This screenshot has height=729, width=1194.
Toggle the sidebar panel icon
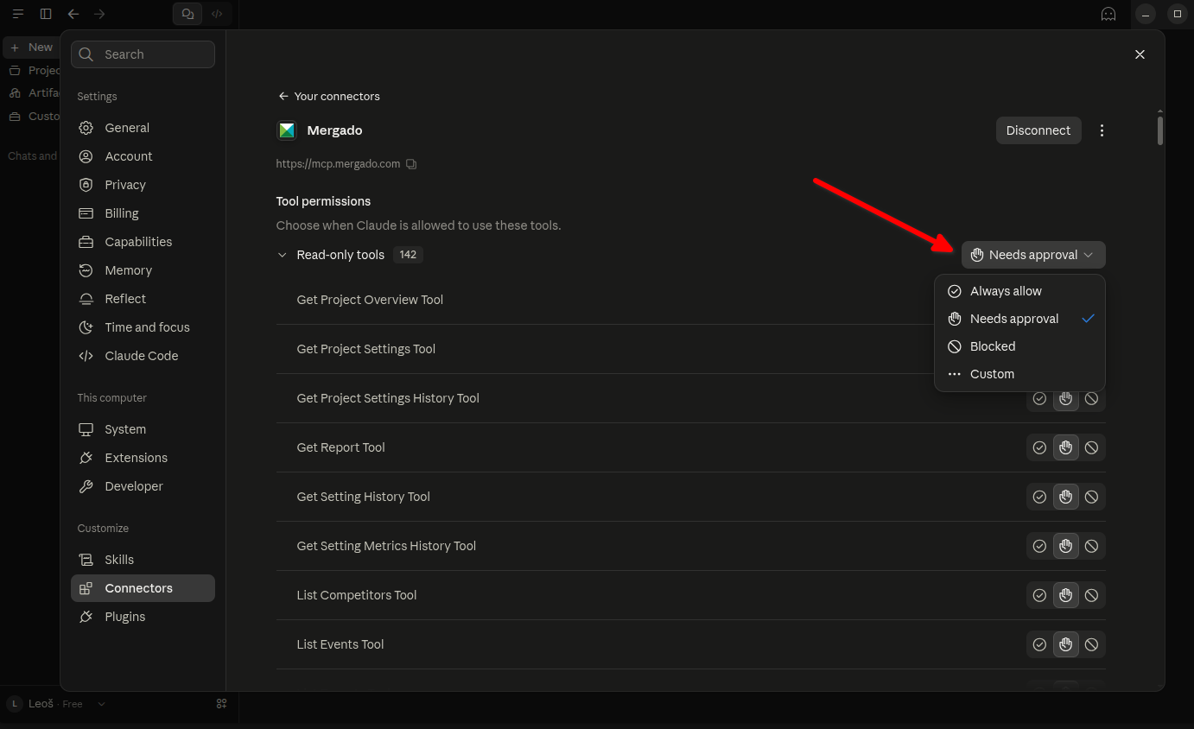46,14
